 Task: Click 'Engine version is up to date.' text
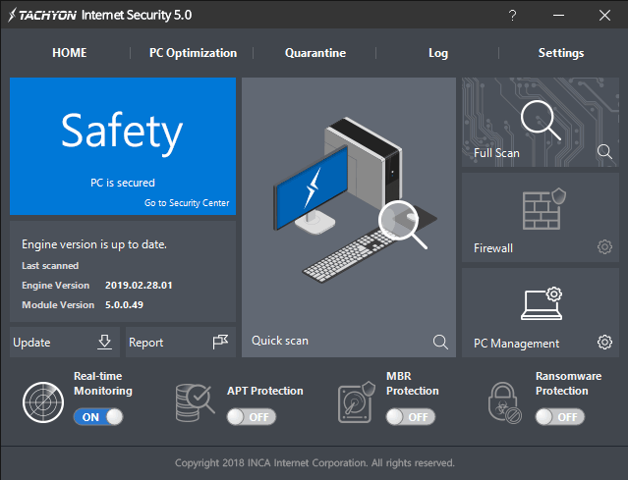click(94, 244)
